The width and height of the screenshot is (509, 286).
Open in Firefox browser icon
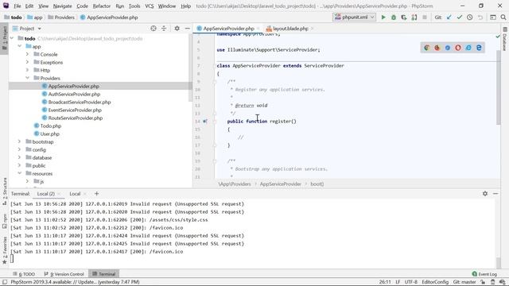pos(437,48)
